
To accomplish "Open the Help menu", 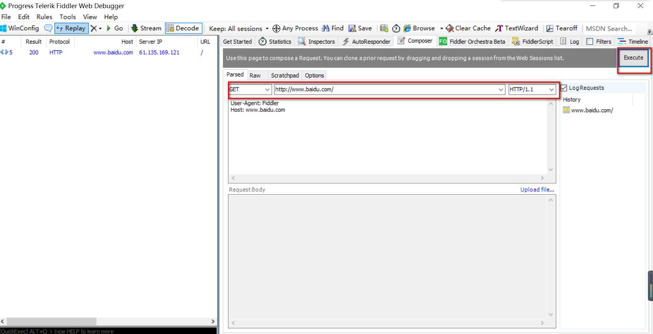I will point(111,17).
